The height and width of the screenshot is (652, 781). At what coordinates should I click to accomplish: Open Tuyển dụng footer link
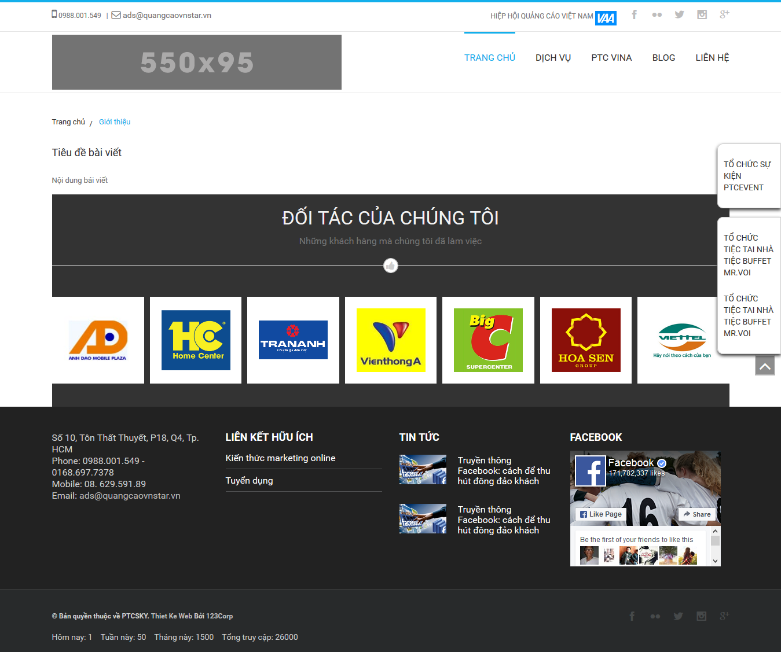click(x=249, y=481)
